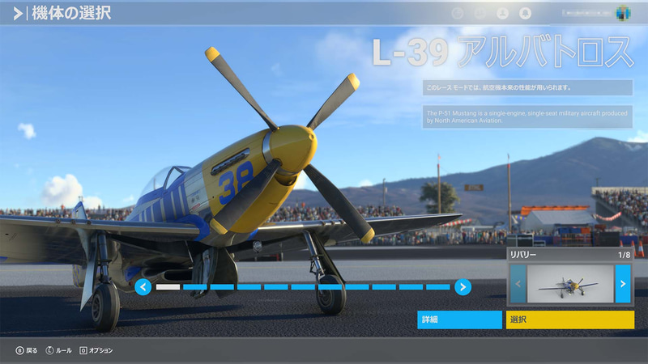The width and height of the screenshot is (648, 364).
Task: Click the stick icon next to ルール
Action: click(x=49, y=350)
